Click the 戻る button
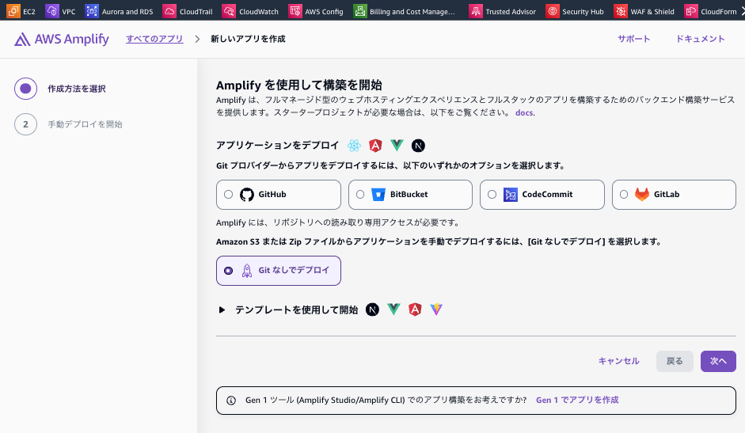Viewport: 745px width, 433px height. tap(675, 361)
